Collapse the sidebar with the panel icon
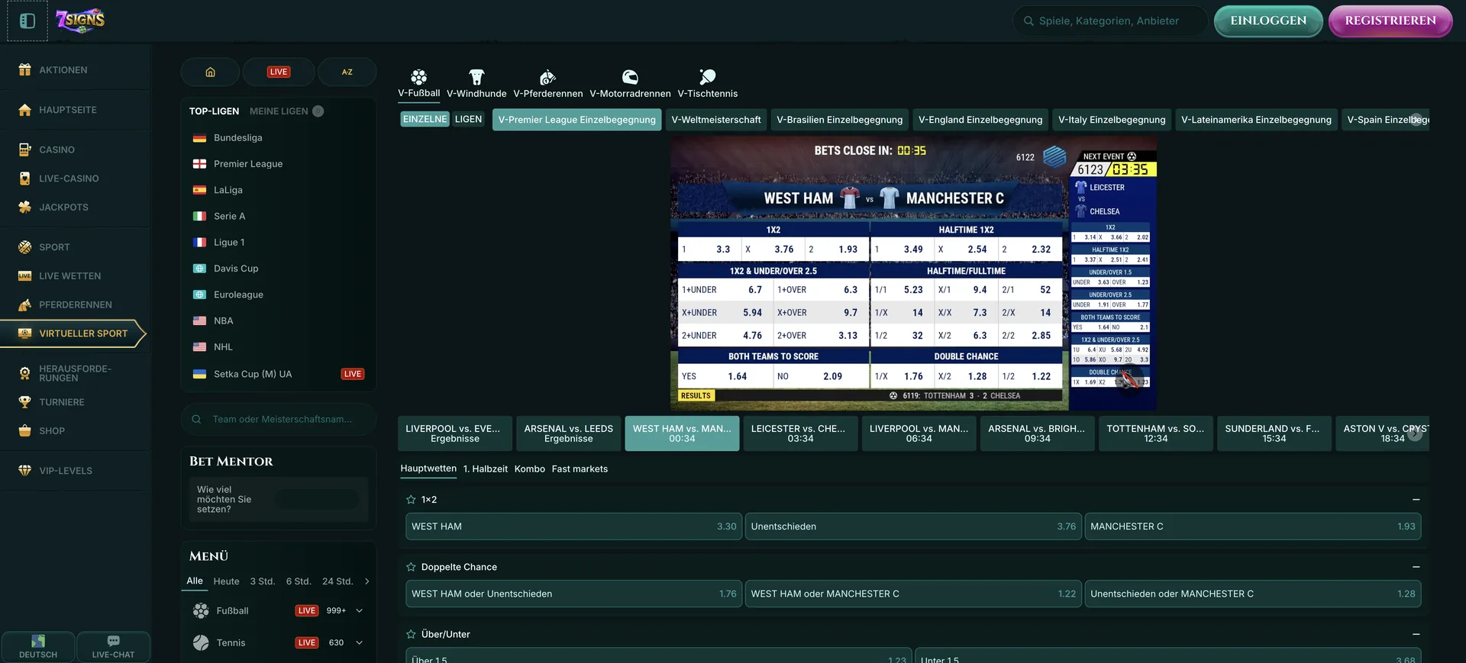Viewport: 1466px width, 663px height. (x=27, y=21)
